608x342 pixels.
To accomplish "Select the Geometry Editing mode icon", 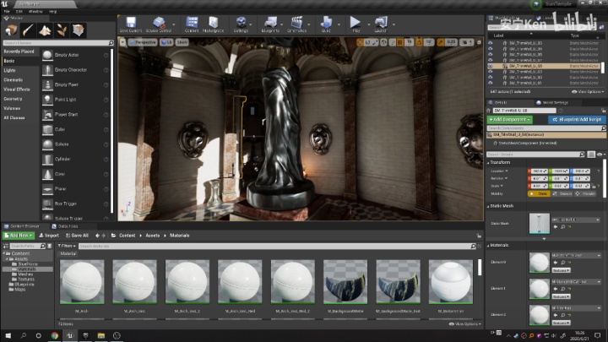I will [79, 30].
